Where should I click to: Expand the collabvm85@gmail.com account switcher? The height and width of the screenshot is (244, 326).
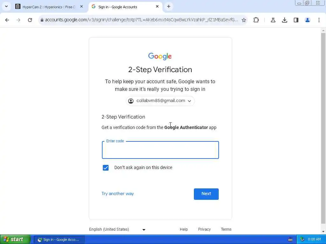(160, 101)
